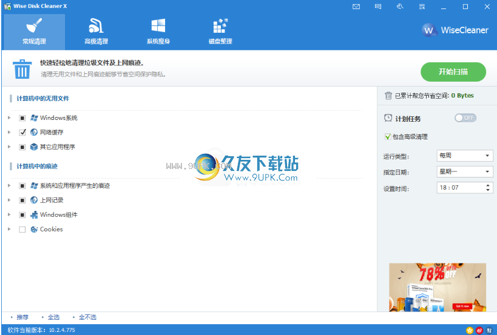Open the 运行类型 dropdown showing 每周

click(x=465, y=156)
